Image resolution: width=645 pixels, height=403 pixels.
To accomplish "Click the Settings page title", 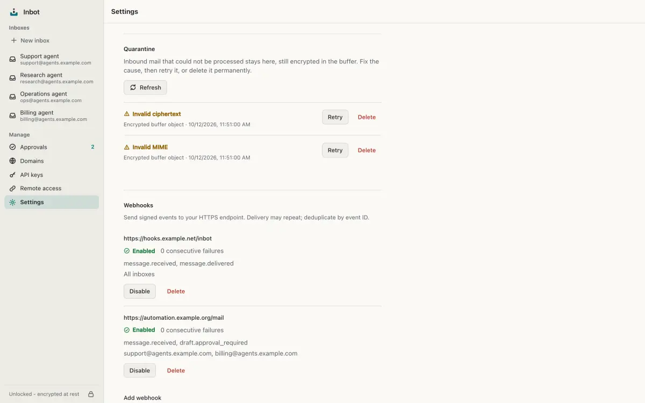I will point(125,11).
